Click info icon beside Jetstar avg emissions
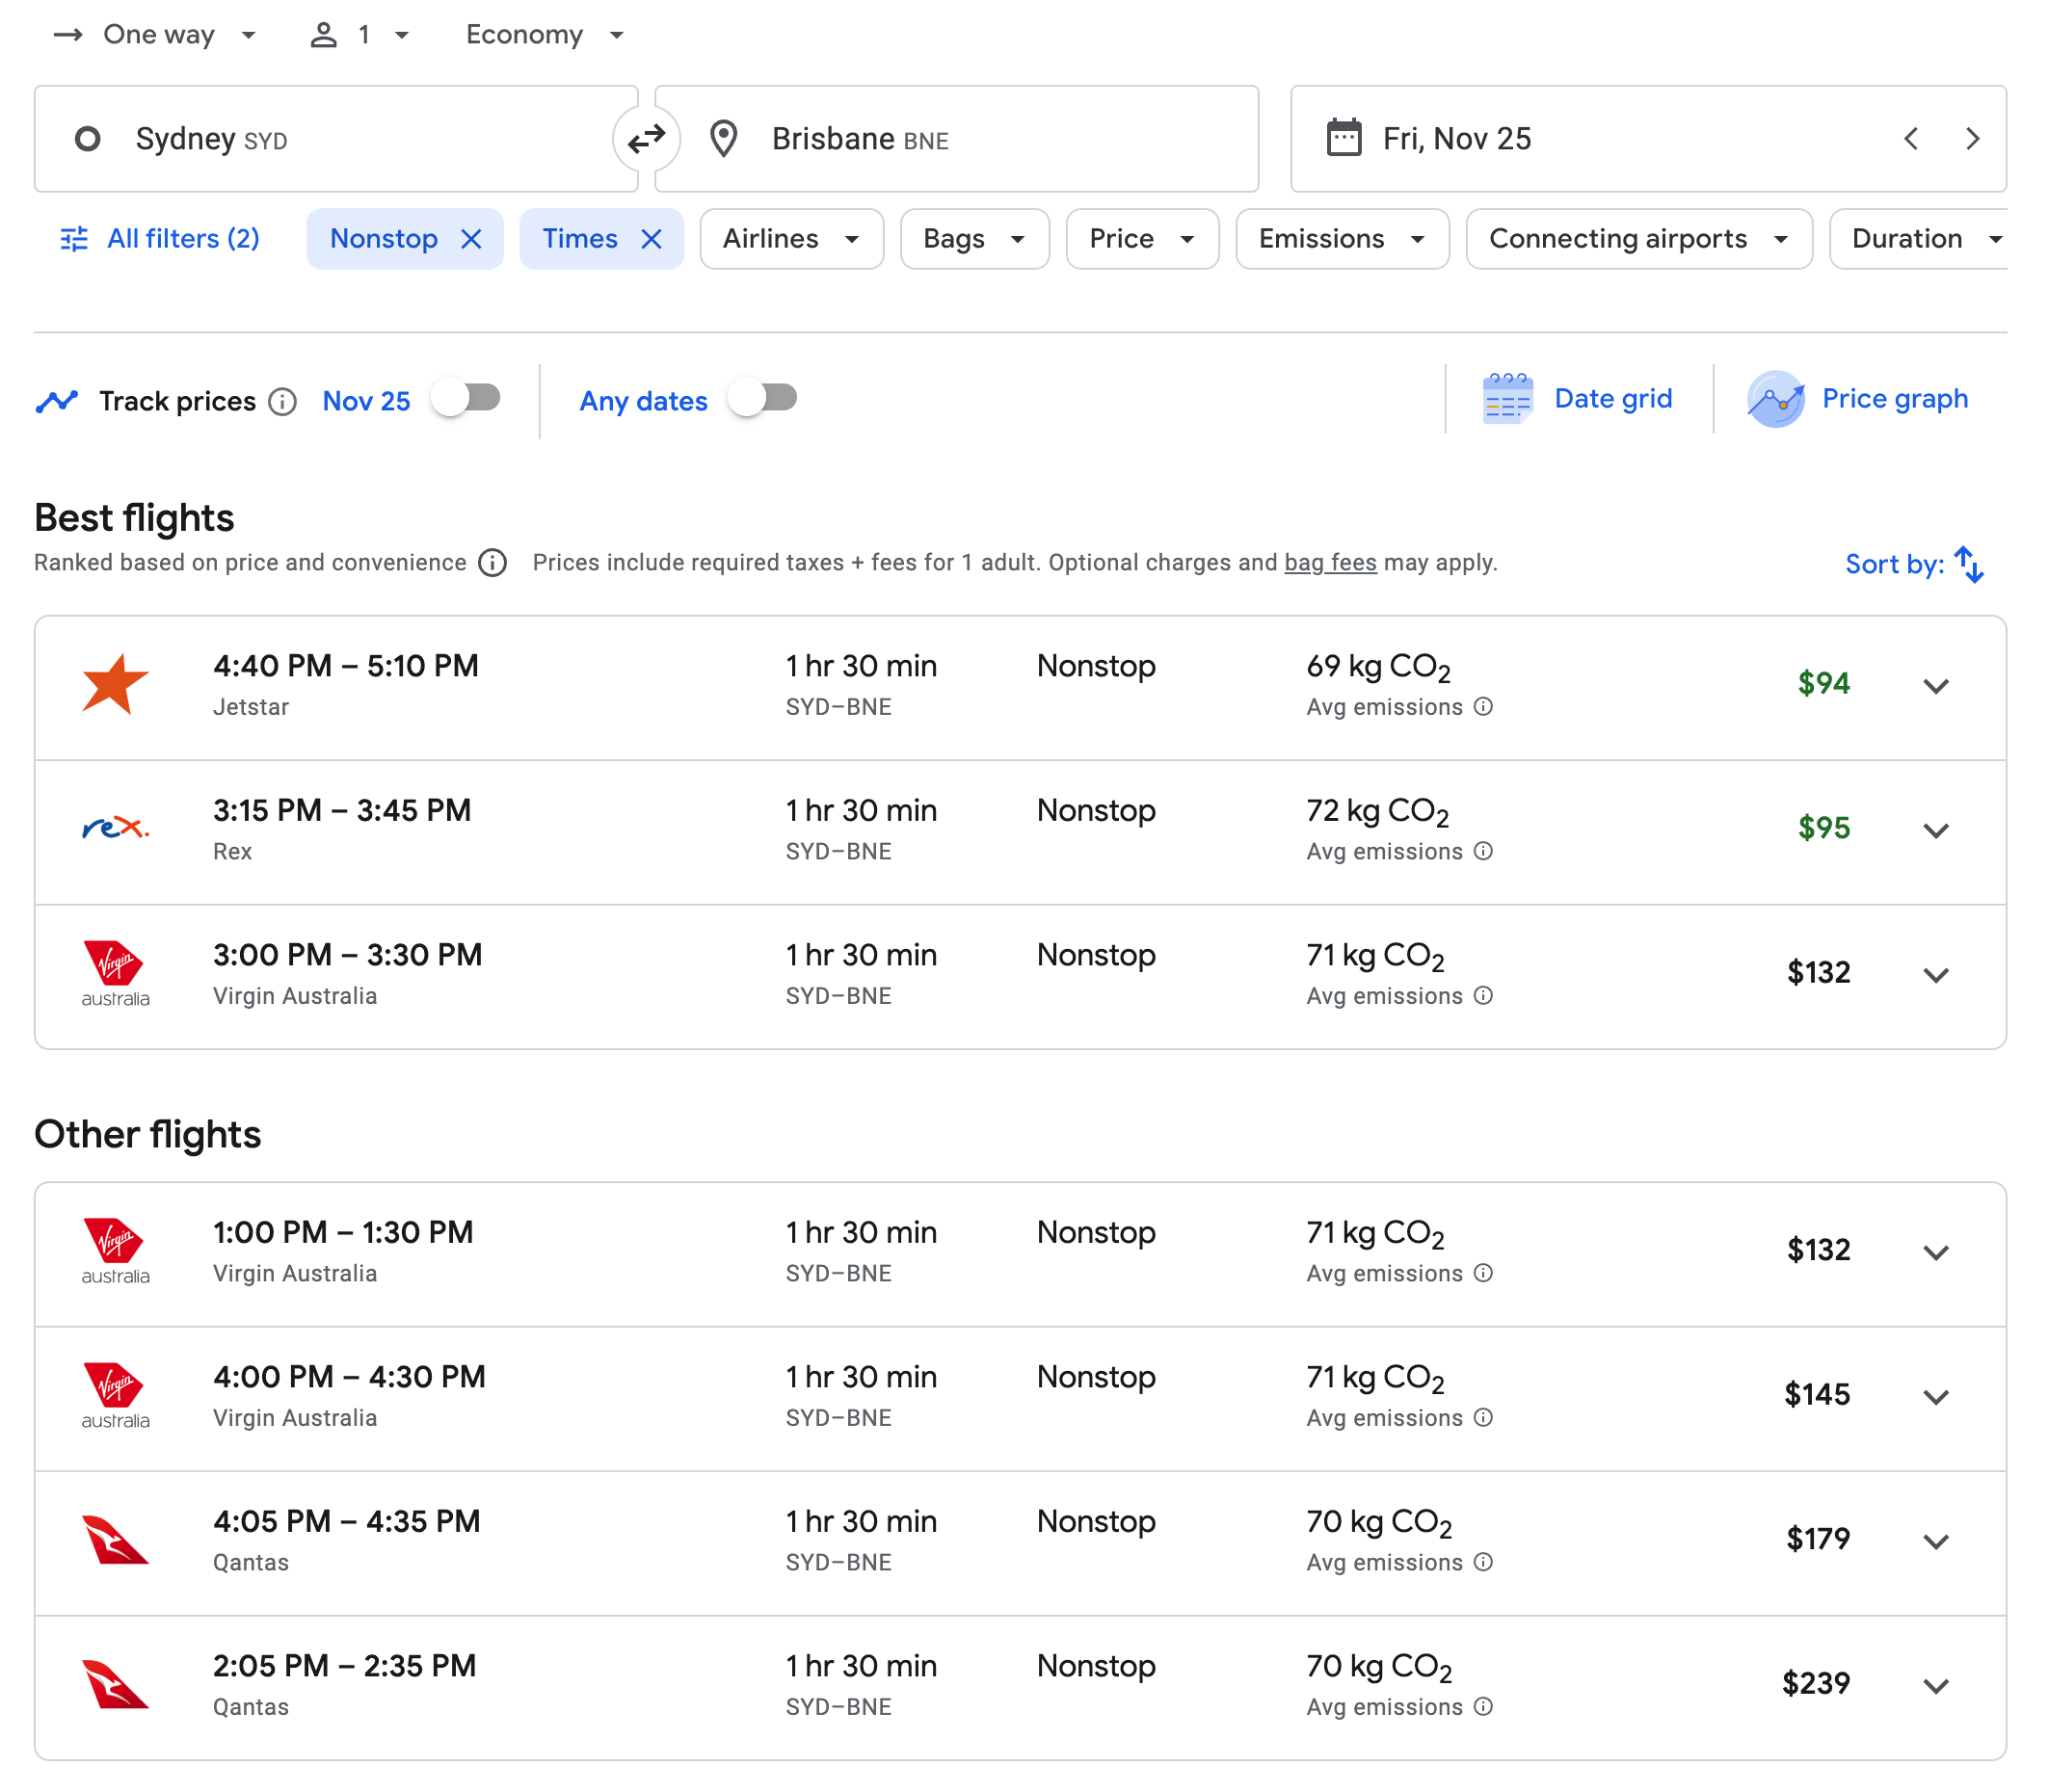The height and width of the screenshot is (1792, 2049). pyautogui.click(x=1483, y=706)
